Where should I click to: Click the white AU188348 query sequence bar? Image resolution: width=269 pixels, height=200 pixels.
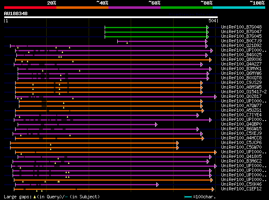pyautogui.click(x=111, y=17)
